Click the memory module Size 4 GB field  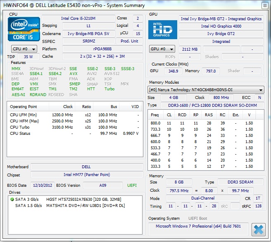click(x=174, y=98)
